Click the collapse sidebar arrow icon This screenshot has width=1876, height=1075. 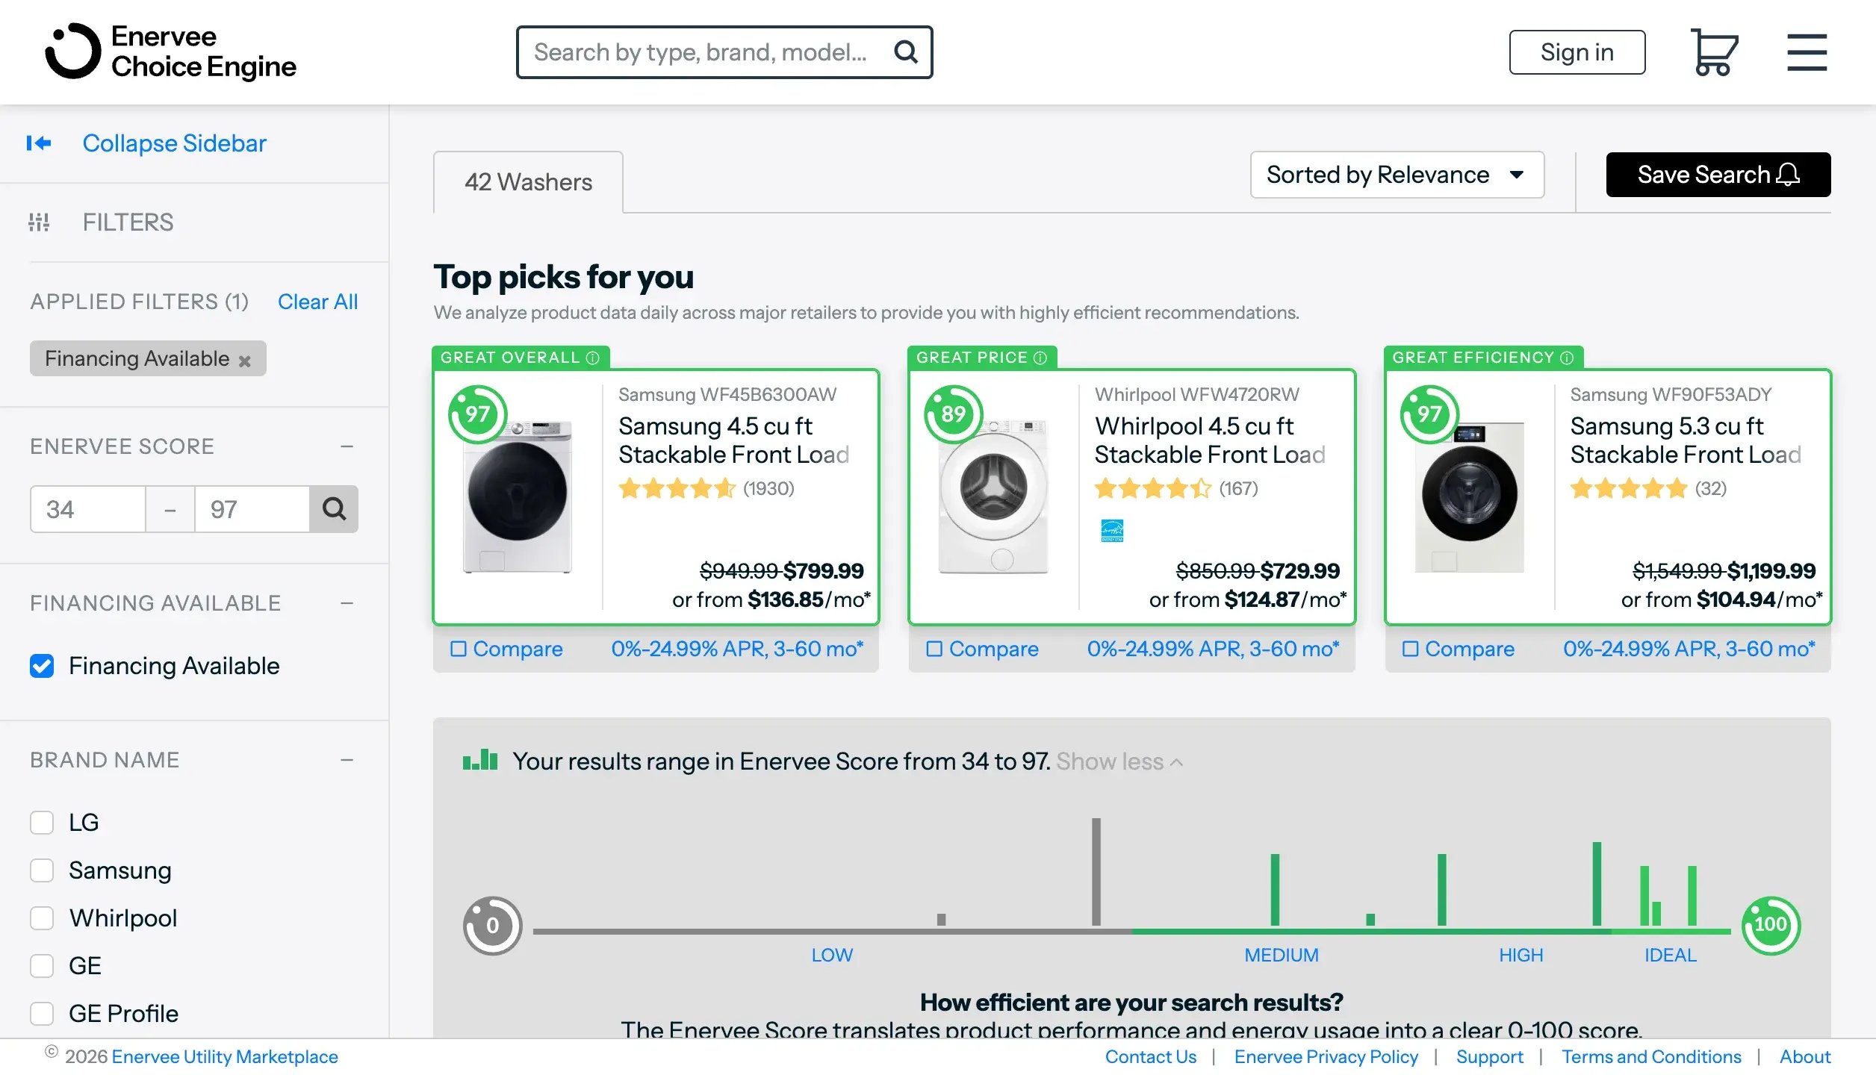click(39, 143)
